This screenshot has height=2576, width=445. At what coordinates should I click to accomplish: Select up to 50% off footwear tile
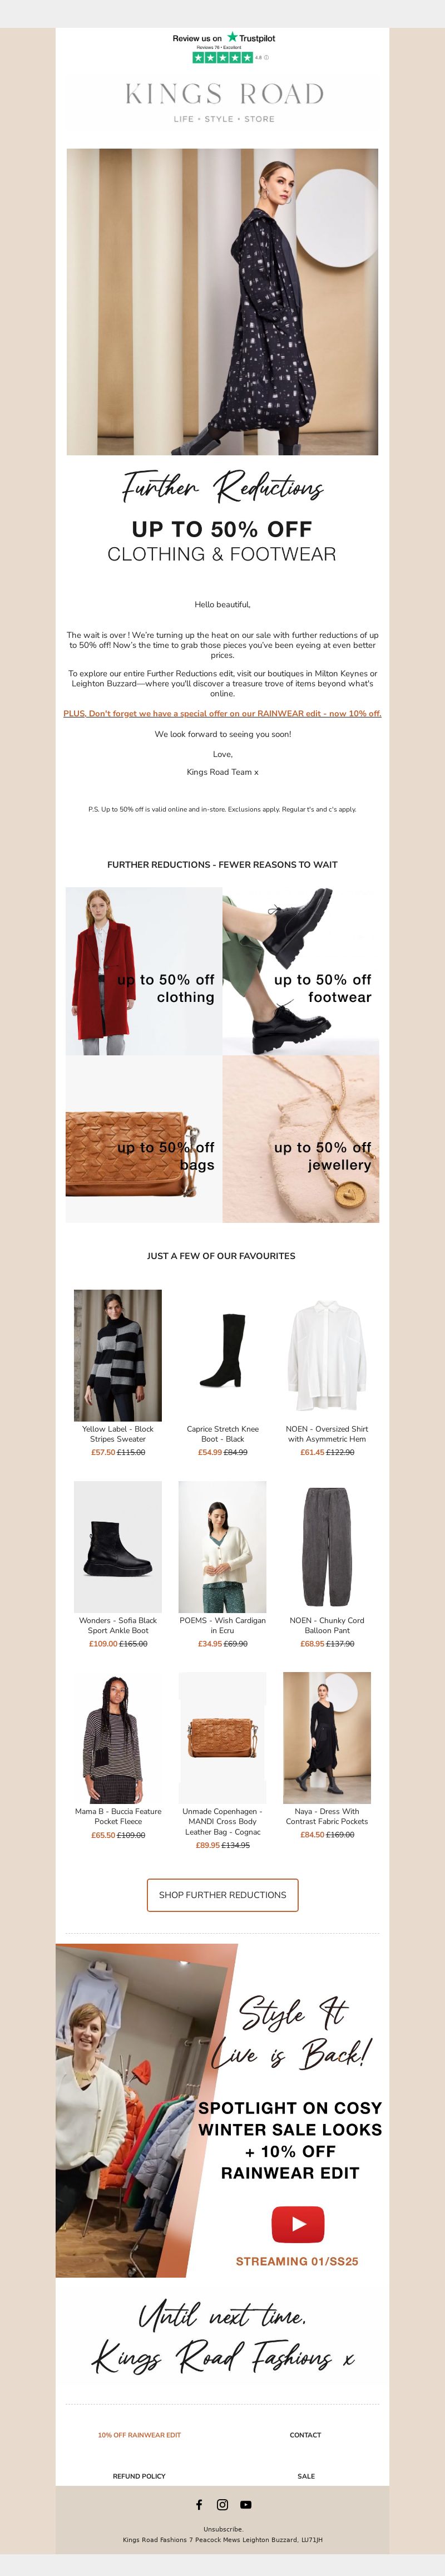[x=301, y=971]
